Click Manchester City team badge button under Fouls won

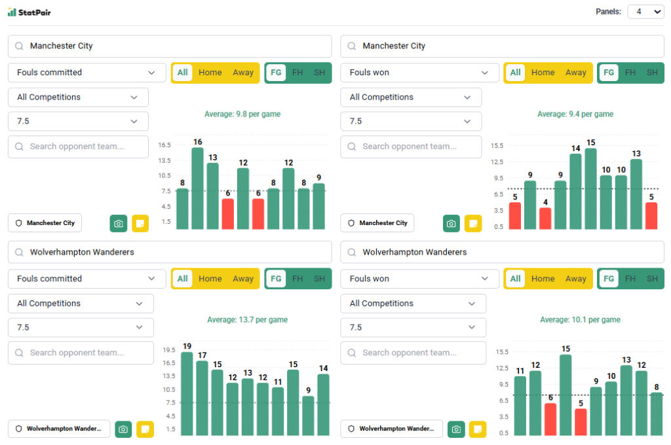(x=377, y=223)
